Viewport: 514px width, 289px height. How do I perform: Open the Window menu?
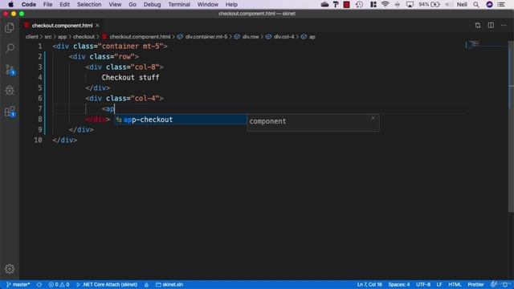[x=208, y=5]
